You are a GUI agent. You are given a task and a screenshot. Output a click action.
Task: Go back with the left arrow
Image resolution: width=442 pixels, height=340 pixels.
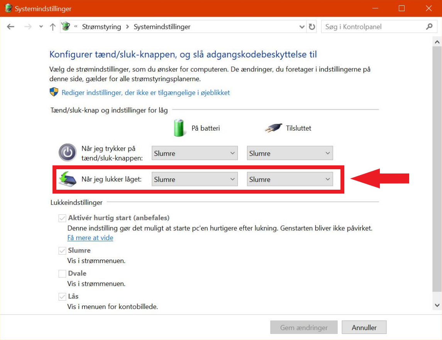click(11, 27)
